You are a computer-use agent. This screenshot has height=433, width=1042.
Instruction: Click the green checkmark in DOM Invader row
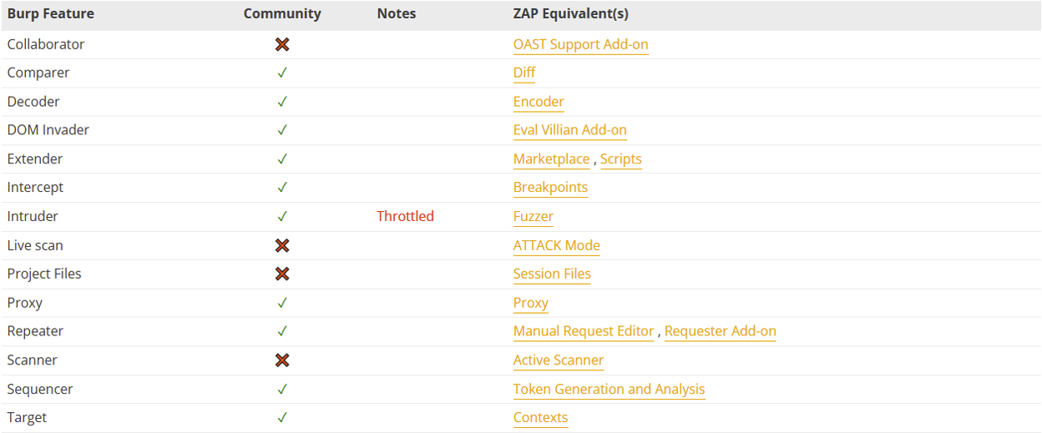[x=282, y=130]
